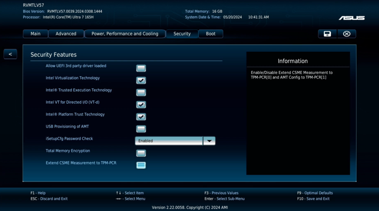
Task: Uncheck Intel Virtualization Technology checkbox
Action: click(141, 80)
